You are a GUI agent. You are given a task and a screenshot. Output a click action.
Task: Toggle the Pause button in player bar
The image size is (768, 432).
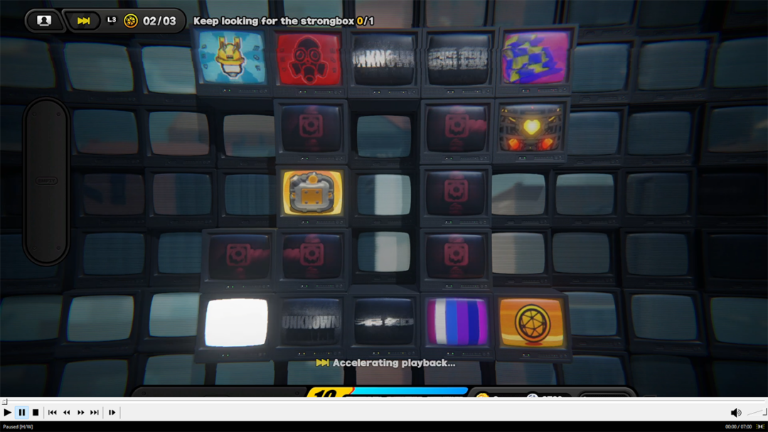point(22,412)
